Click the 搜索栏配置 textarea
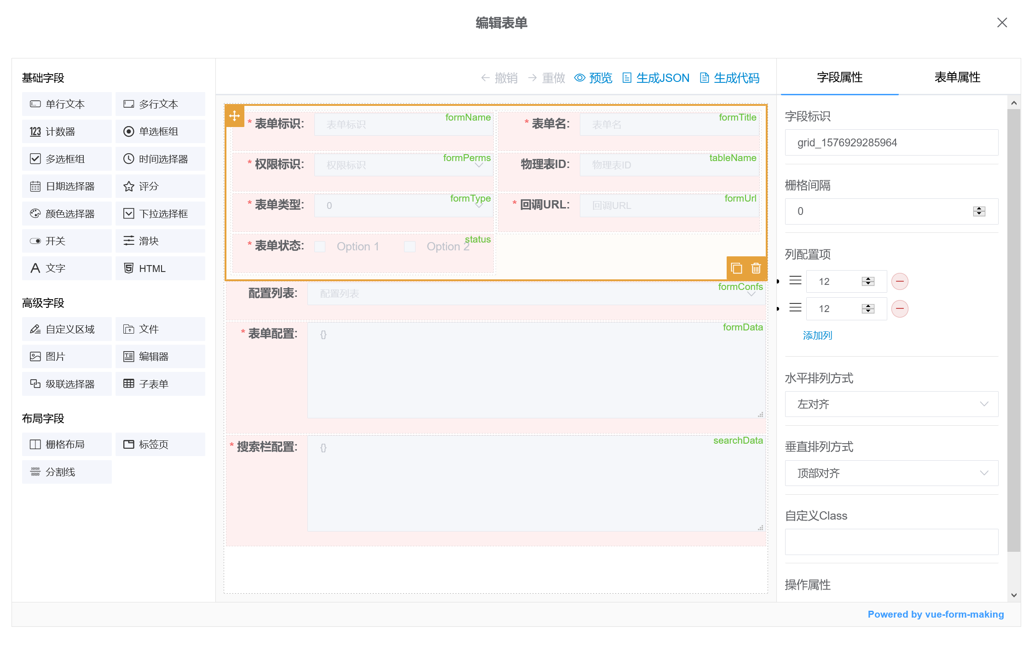The image size is (1029, 671). coord(536,484)
